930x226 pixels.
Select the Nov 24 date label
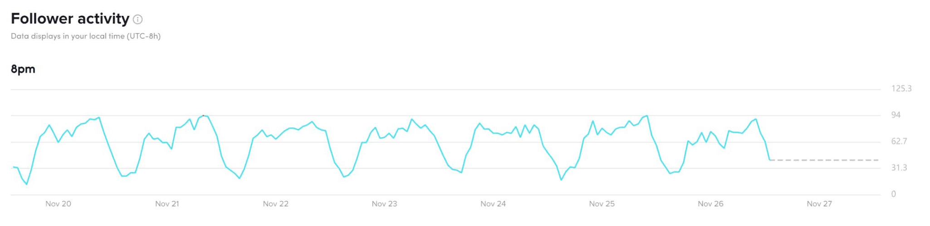coord(493,204)
